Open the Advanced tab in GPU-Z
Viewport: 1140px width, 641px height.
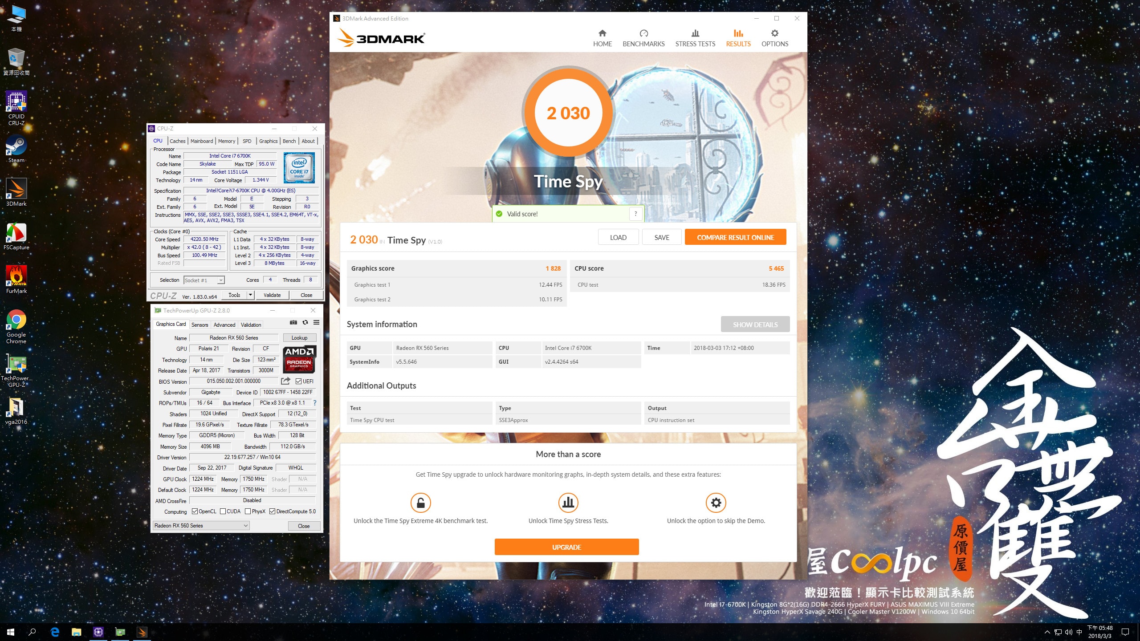click(x=224, y=325)
